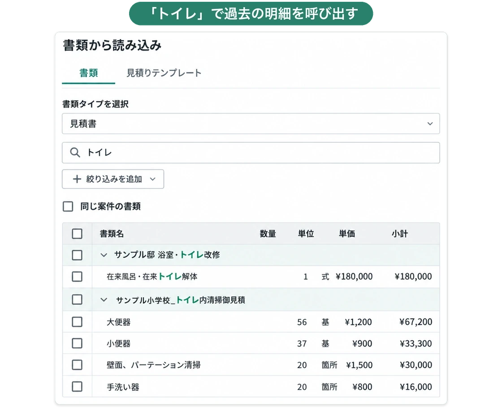Click the 小計 column header
This screenshot has height=411, width=502.
[399, 234]
